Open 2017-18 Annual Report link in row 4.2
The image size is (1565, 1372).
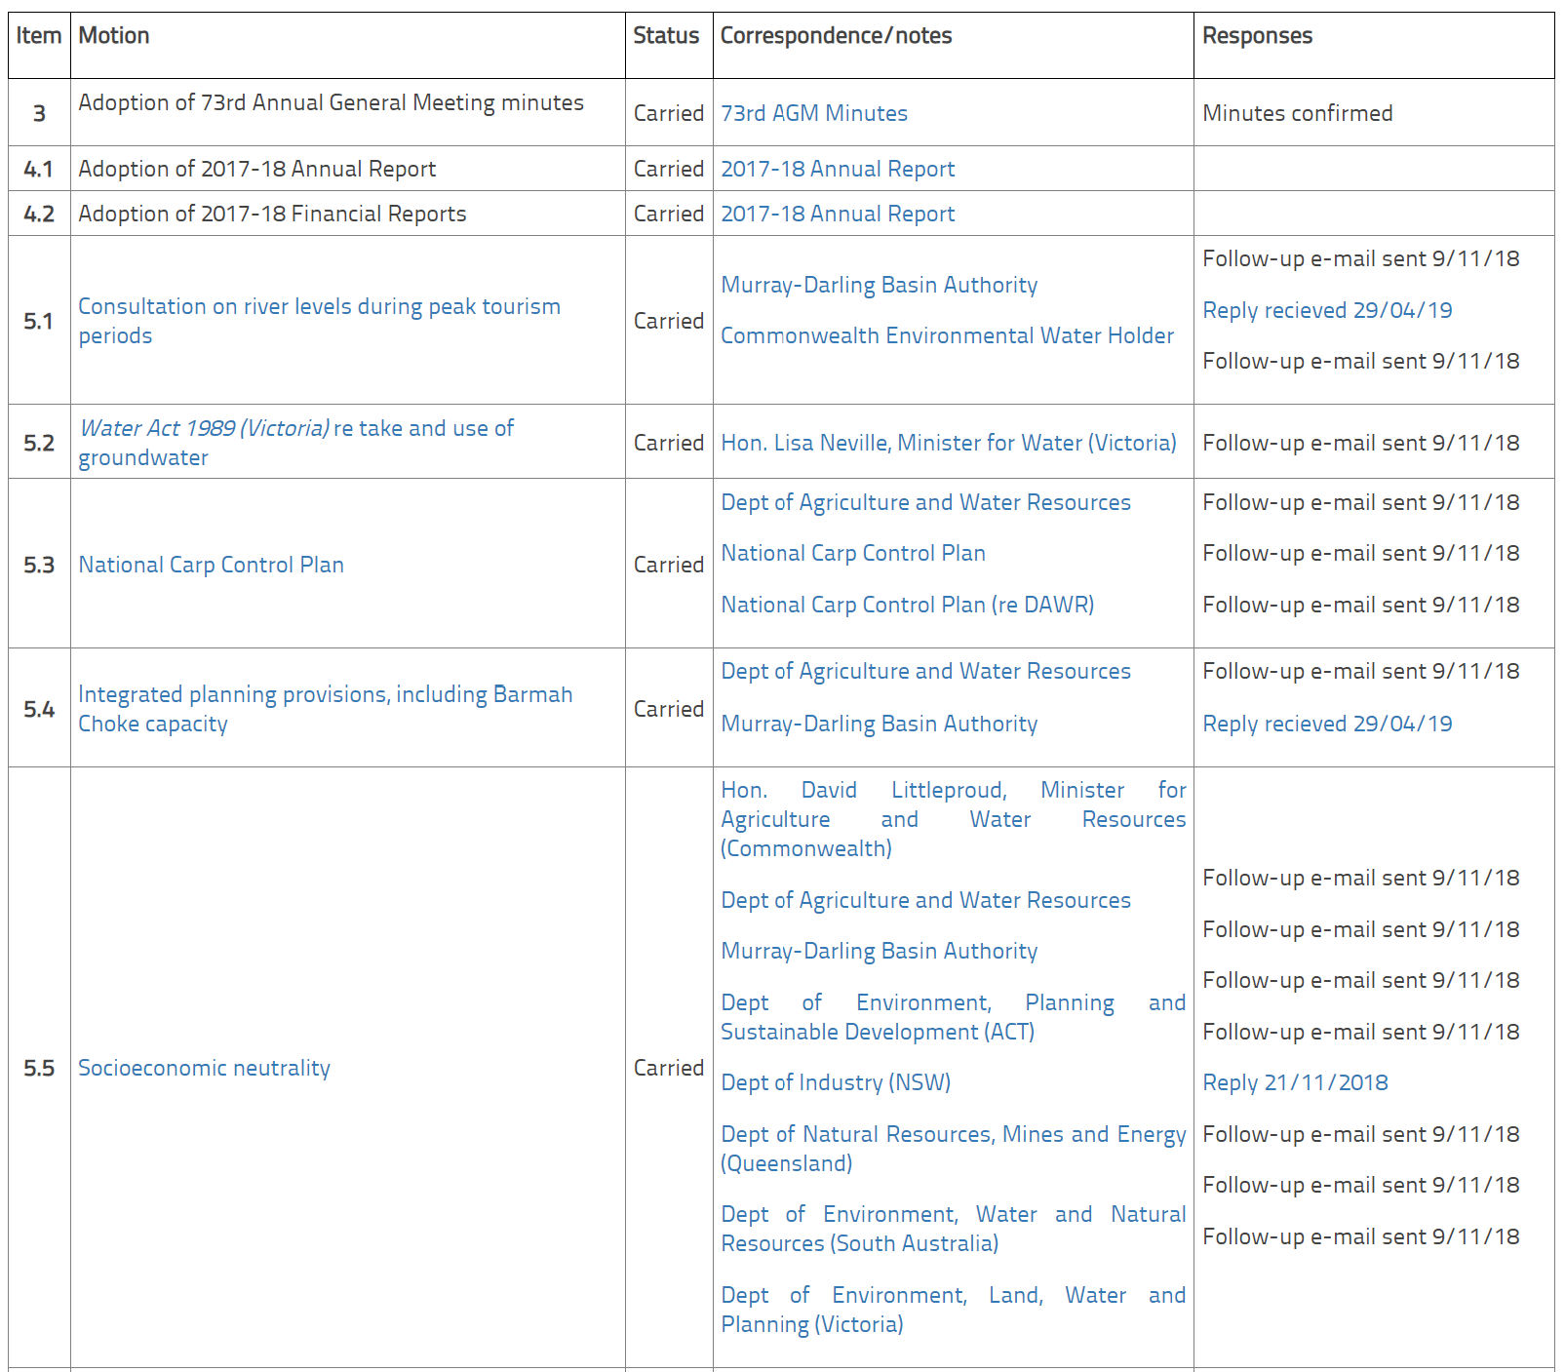838,214
